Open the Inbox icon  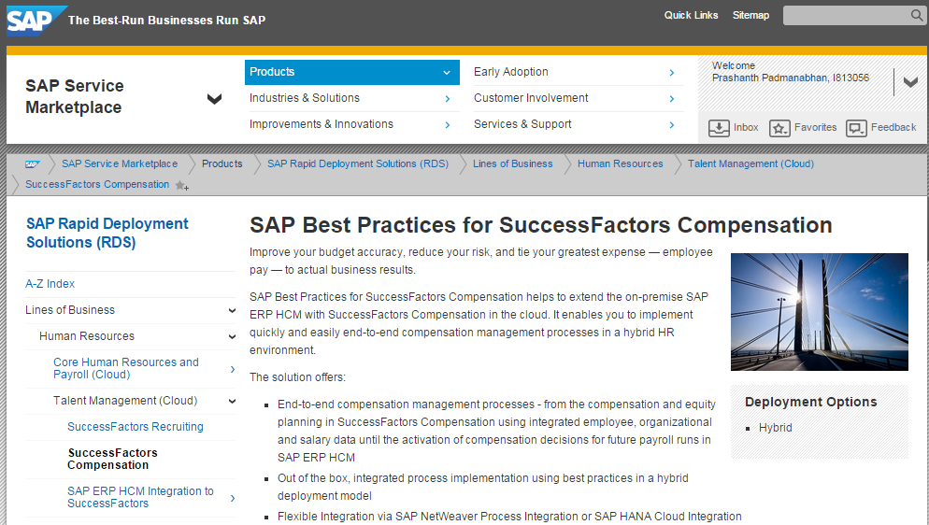719,128
